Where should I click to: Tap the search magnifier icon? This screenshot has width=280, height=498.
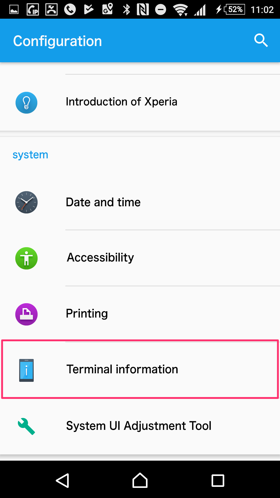point(261,40)
